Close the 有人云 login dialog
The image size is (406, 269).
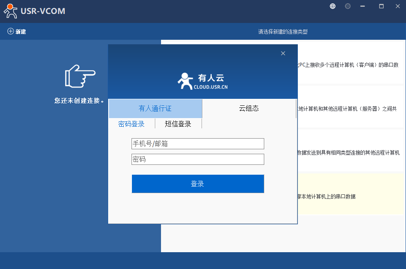pos(283,53)
